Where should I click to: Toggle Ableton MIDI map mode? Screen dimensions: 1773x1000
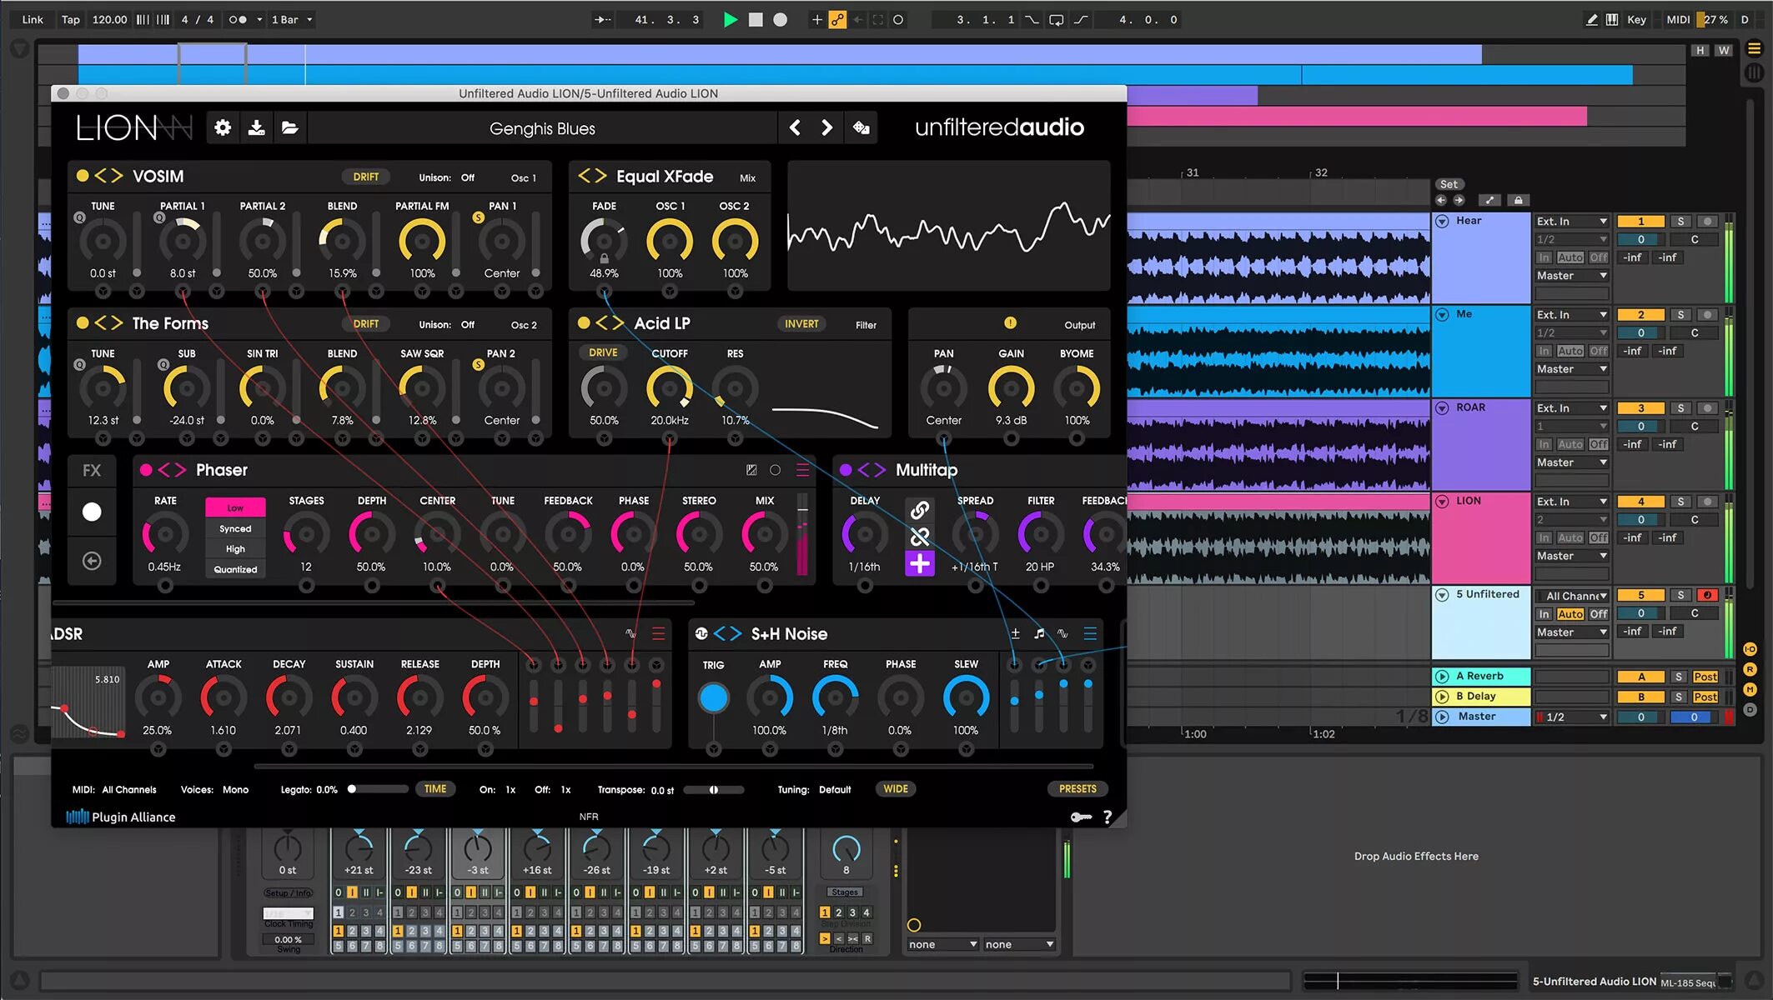[1678, 19]
